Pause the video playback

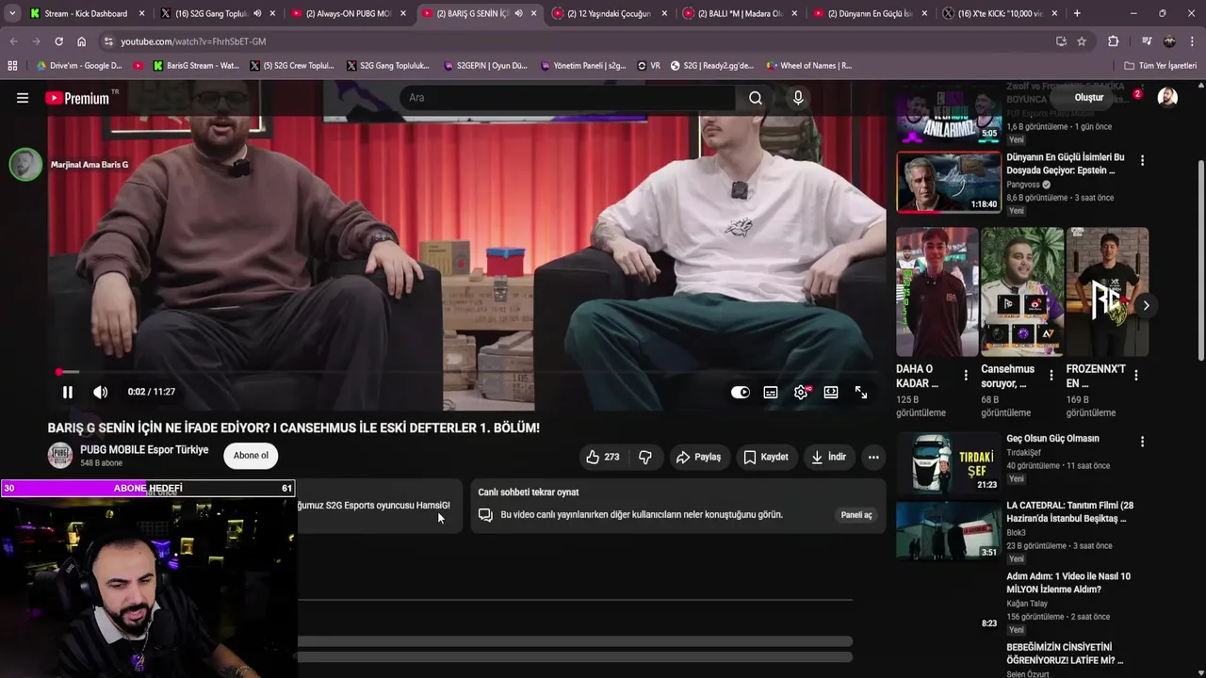click(x=68, y=392)
